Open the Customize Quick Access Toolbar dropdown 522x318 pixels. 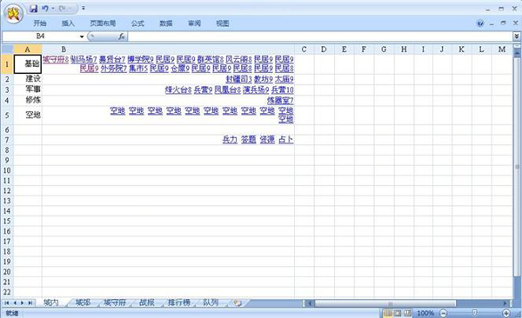84,9
